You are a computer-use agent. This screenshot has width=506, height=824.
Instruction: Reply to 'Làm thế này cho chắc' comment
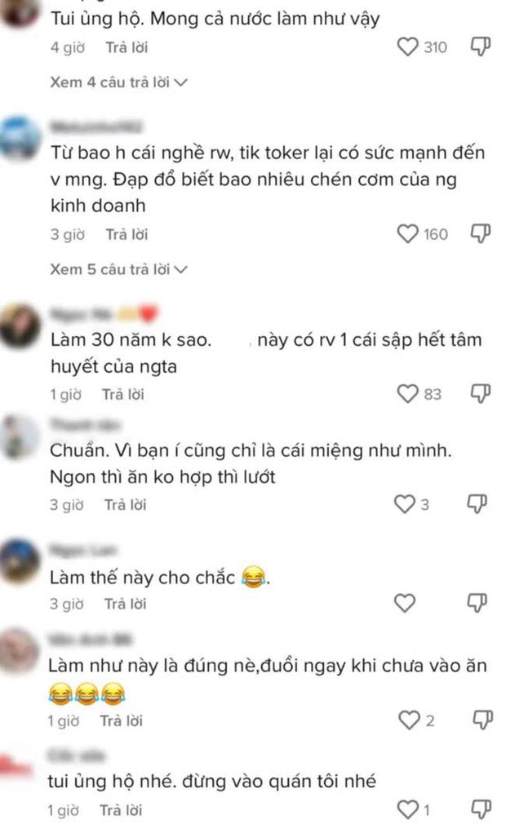tap(125, 605)
